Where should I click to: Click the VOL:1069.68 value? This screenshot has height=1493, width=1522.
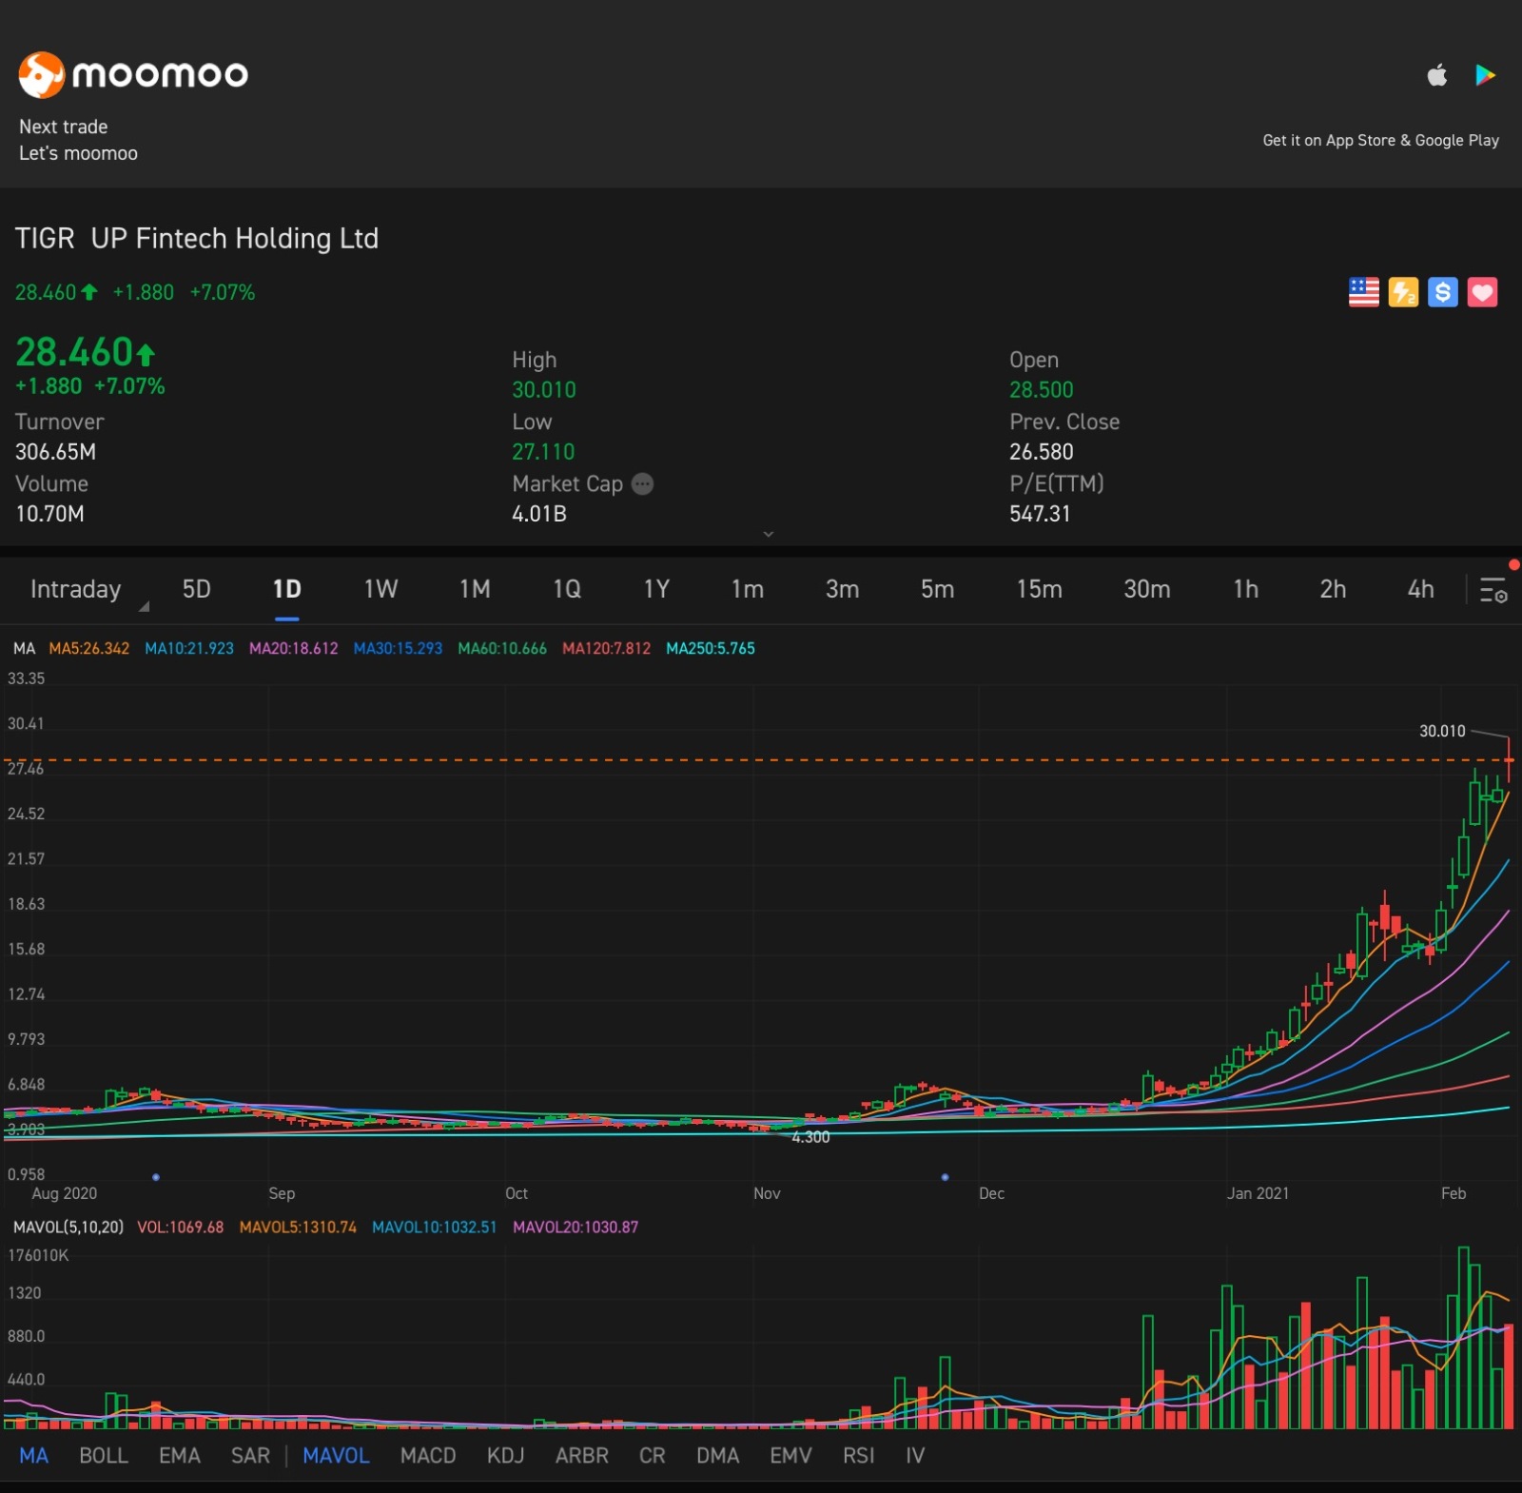(x=181, y=1227)
